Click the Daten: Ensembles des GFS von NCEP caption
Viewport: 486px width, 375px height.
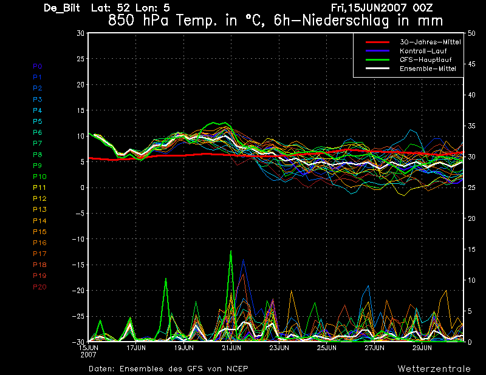[168, 369]
